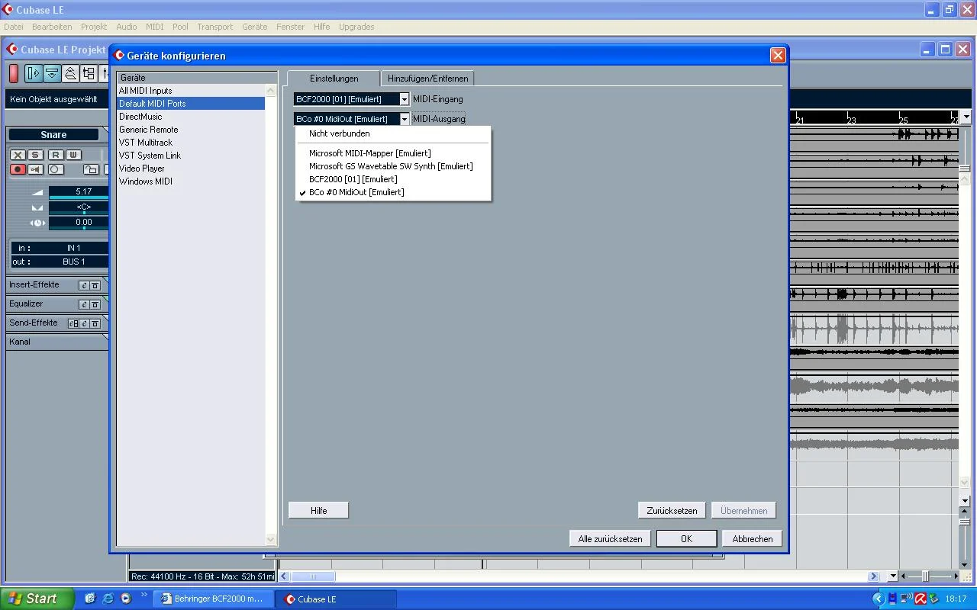The height and width of the screenshot is (610, 977).
Task: Solo the Snare track
Action: 35,155
